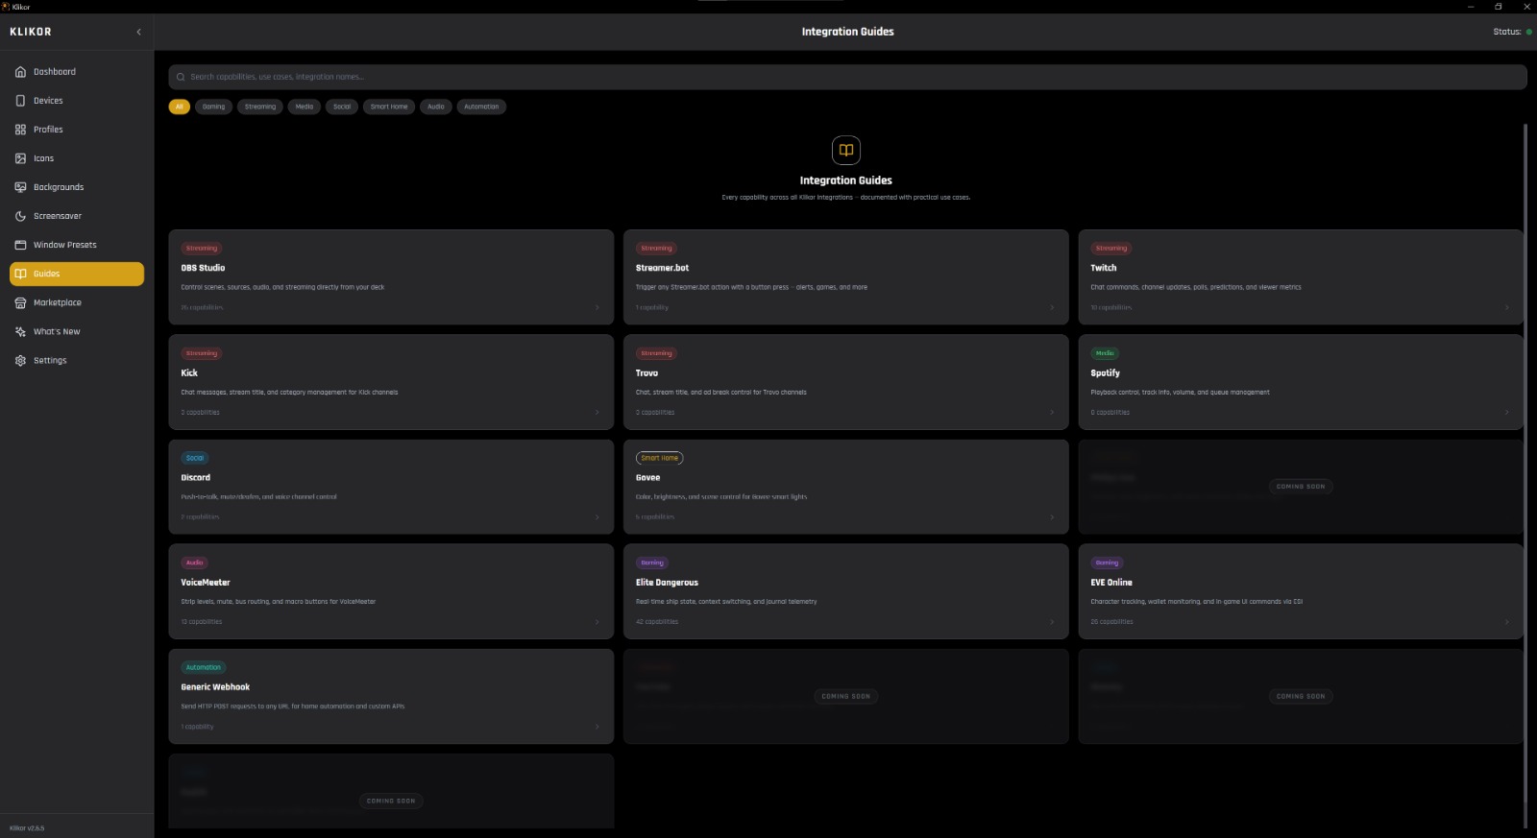Screen dimensions: 1537x838
Task: Expand Generic Webhook card via arrow
Action: click(597, 726)
